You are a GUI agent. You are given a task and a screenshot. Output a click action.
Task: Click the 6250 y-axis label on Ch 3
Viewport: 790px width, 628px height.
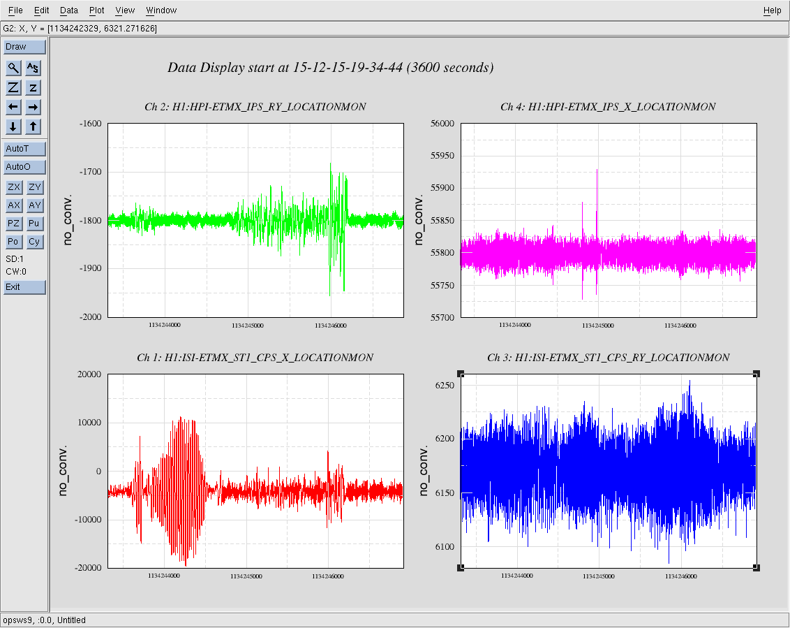tap(445, 386)
